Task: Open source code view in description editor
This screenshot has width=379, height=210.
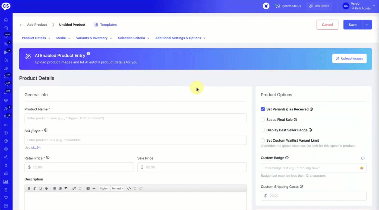Action: click(x=129, y=189)
